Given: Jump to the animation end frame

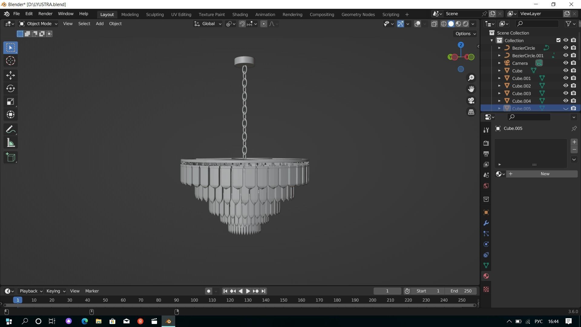Looking at the screenshot, I should (x=263, y=291).
